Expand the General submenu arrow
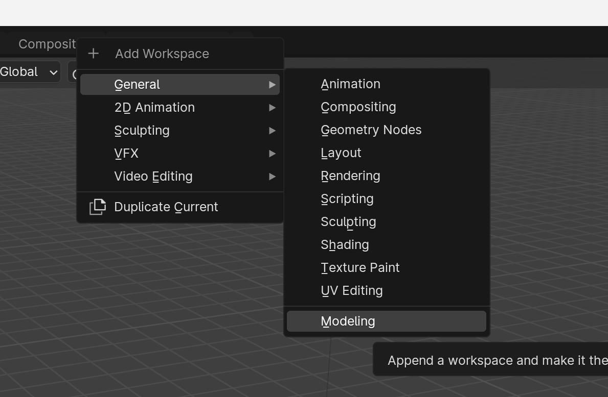Screen dimensions: 608x397 [272, 84]
